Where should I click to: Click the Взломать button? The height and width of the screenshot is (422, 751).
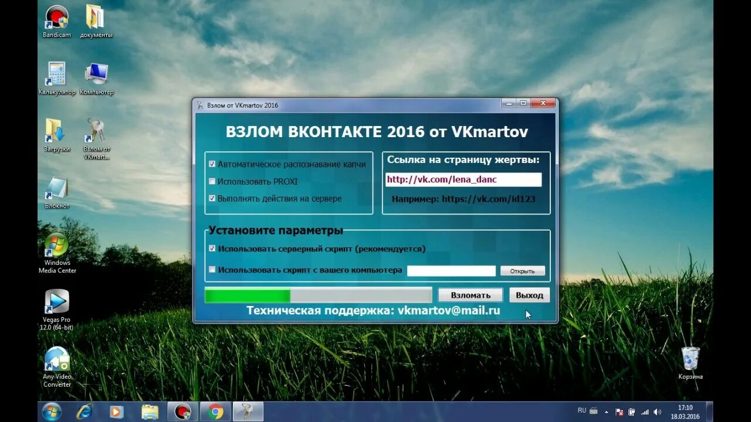[471, 295]
